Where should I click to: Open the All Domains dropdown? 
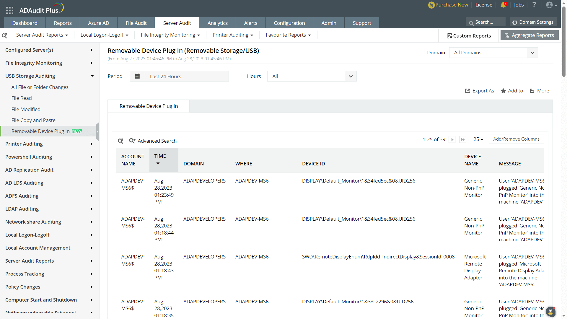(493, 53)
